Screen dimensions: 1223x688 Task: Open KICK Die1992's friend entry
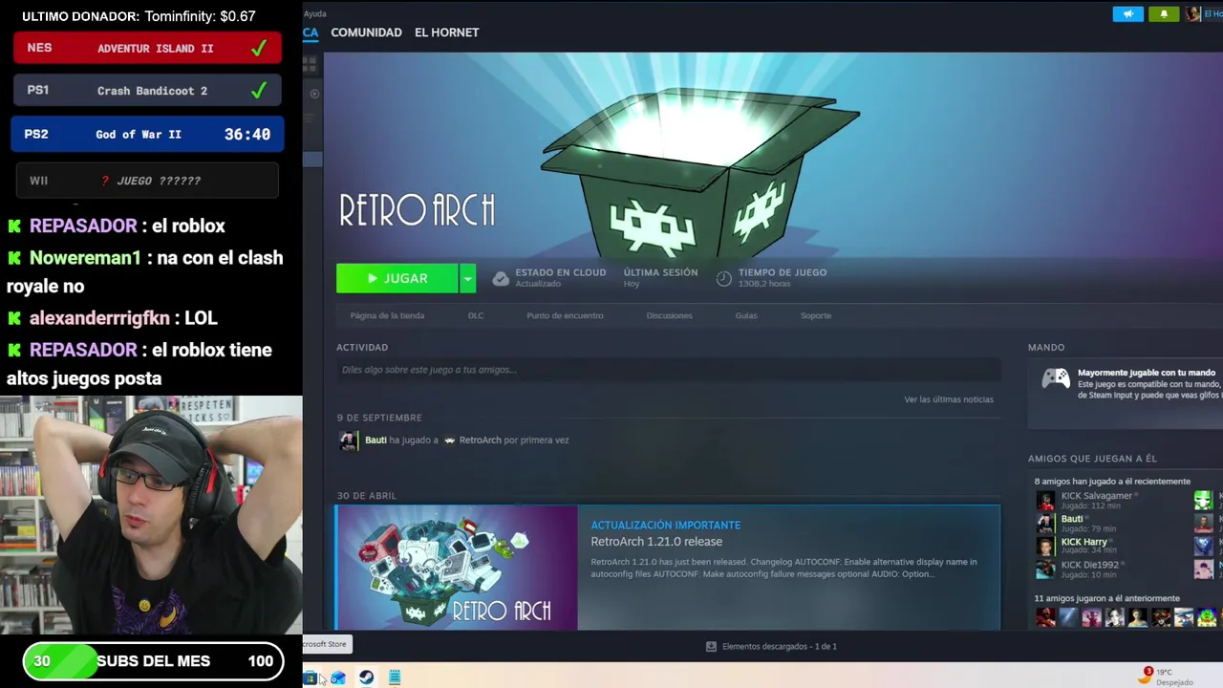click(1089, 565)
